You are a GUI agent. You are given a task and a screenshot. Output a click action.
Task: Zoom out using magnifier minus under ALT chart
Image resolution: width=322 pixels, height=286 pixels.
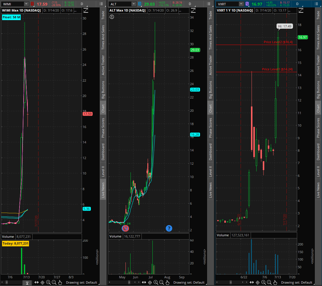coord(161,282)
